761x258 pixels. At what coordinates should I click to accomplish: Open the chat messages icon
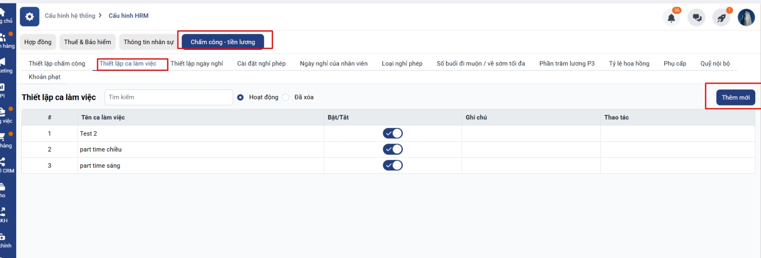point(697,18)
